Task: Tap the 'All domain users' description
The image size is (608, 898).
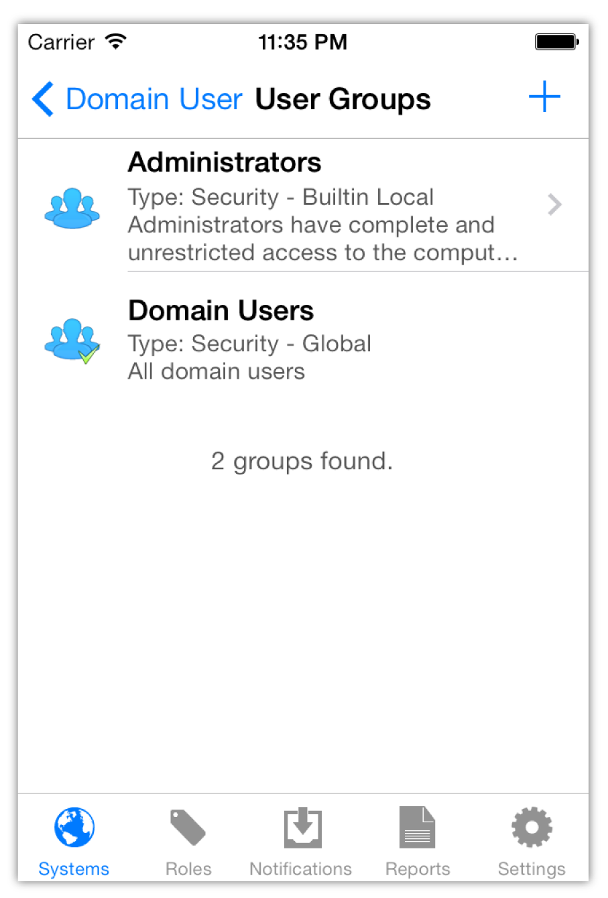Action: click(216, 371)
